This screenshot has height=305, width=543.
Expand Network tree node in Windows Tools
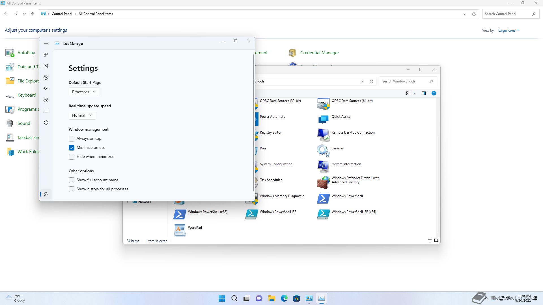[128, 202]
